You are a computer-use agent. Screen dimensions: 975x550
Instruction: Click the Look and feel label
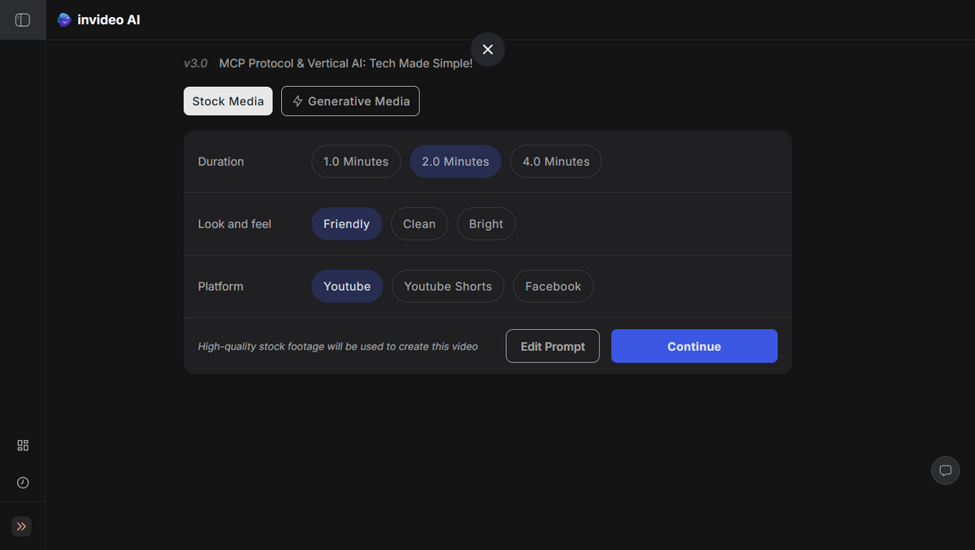tap(235, 224)
